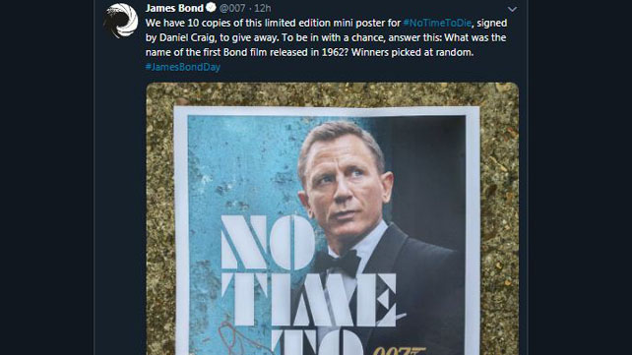Click the word NO in poster title
Screen dimensions: 632x355
click(268, 242)
